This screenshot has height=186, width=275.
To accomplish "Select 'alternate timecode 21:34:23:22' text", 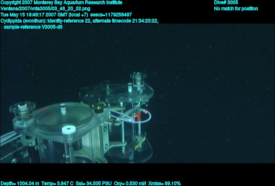I will pos(125,21).
